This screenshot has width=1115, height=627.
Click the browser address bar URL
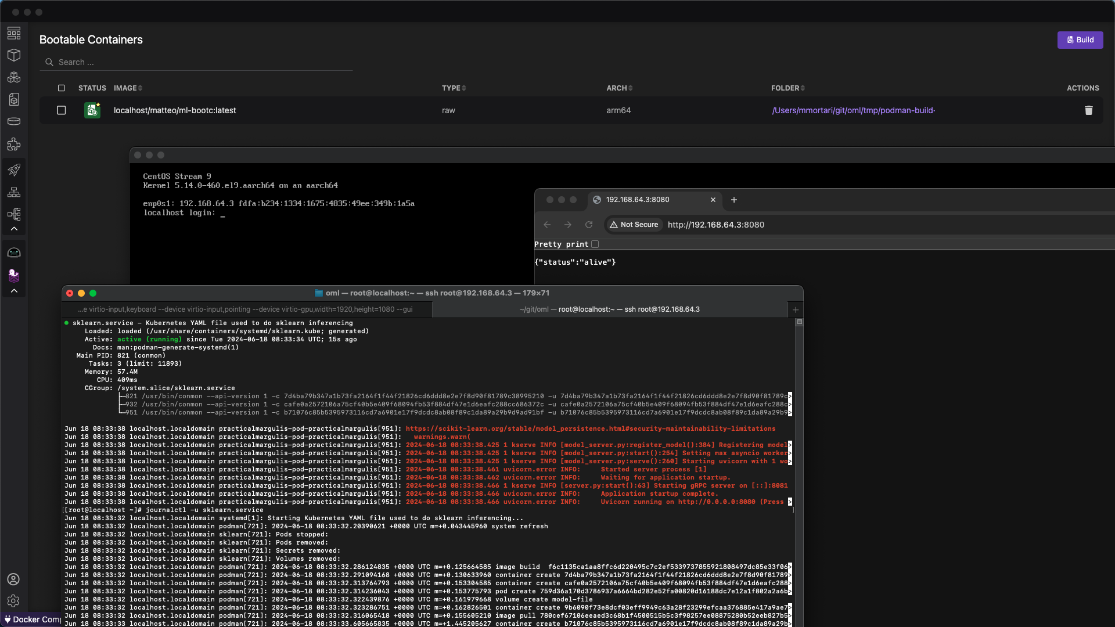coord(716,225)
